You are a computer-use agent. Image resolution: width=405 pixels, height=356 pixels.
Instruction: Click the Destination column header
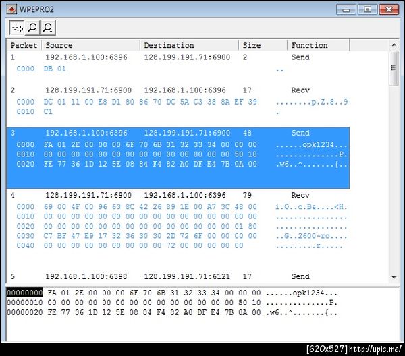(x=189, y=45)
